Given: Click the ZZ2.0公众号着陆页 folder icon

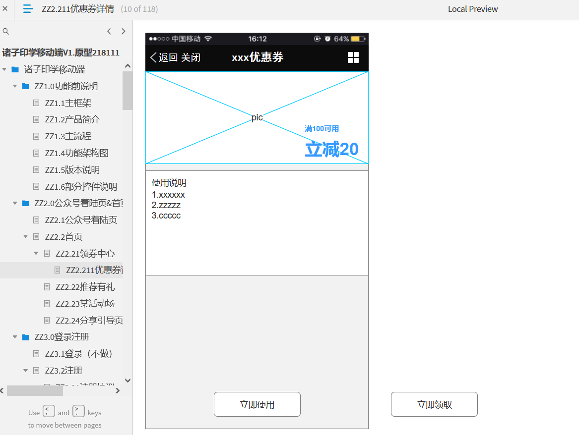Looking at the screenshot, I should coord(25,203).
